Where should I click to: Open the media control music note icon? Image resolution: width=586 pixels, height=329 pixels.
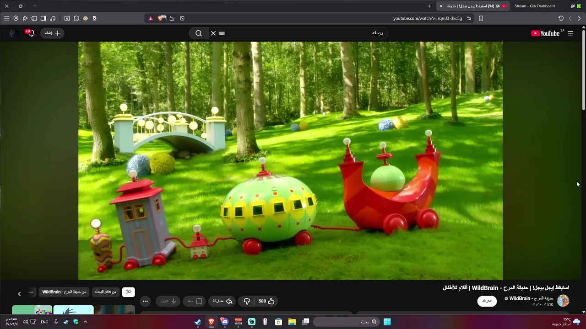53,18
